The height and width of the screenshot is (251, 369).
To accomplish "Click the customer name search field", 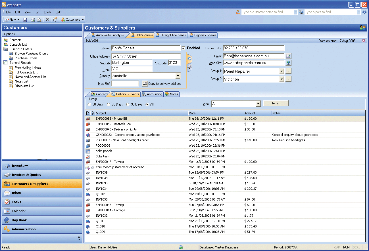I will pos(268,12).
